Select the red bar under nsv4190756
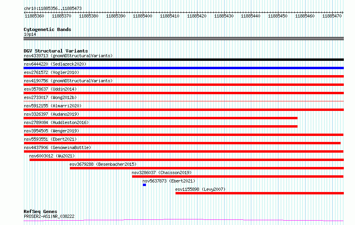 [x=183, y=85]
